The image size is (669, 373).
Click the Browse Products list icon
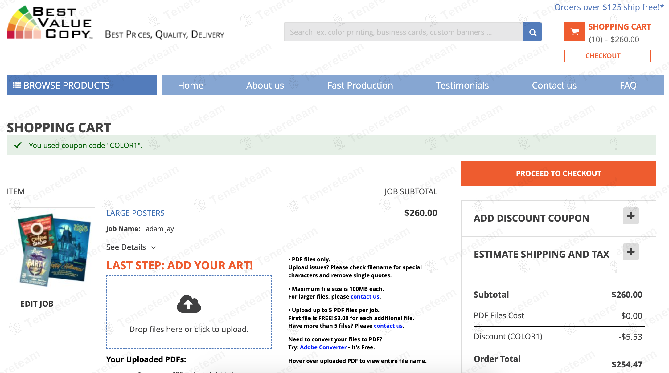17,85
